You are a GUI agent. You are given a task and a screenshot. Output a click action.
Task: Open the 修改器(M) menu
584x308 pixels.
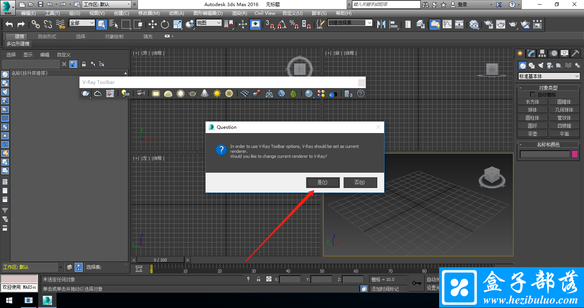point(149,13)
